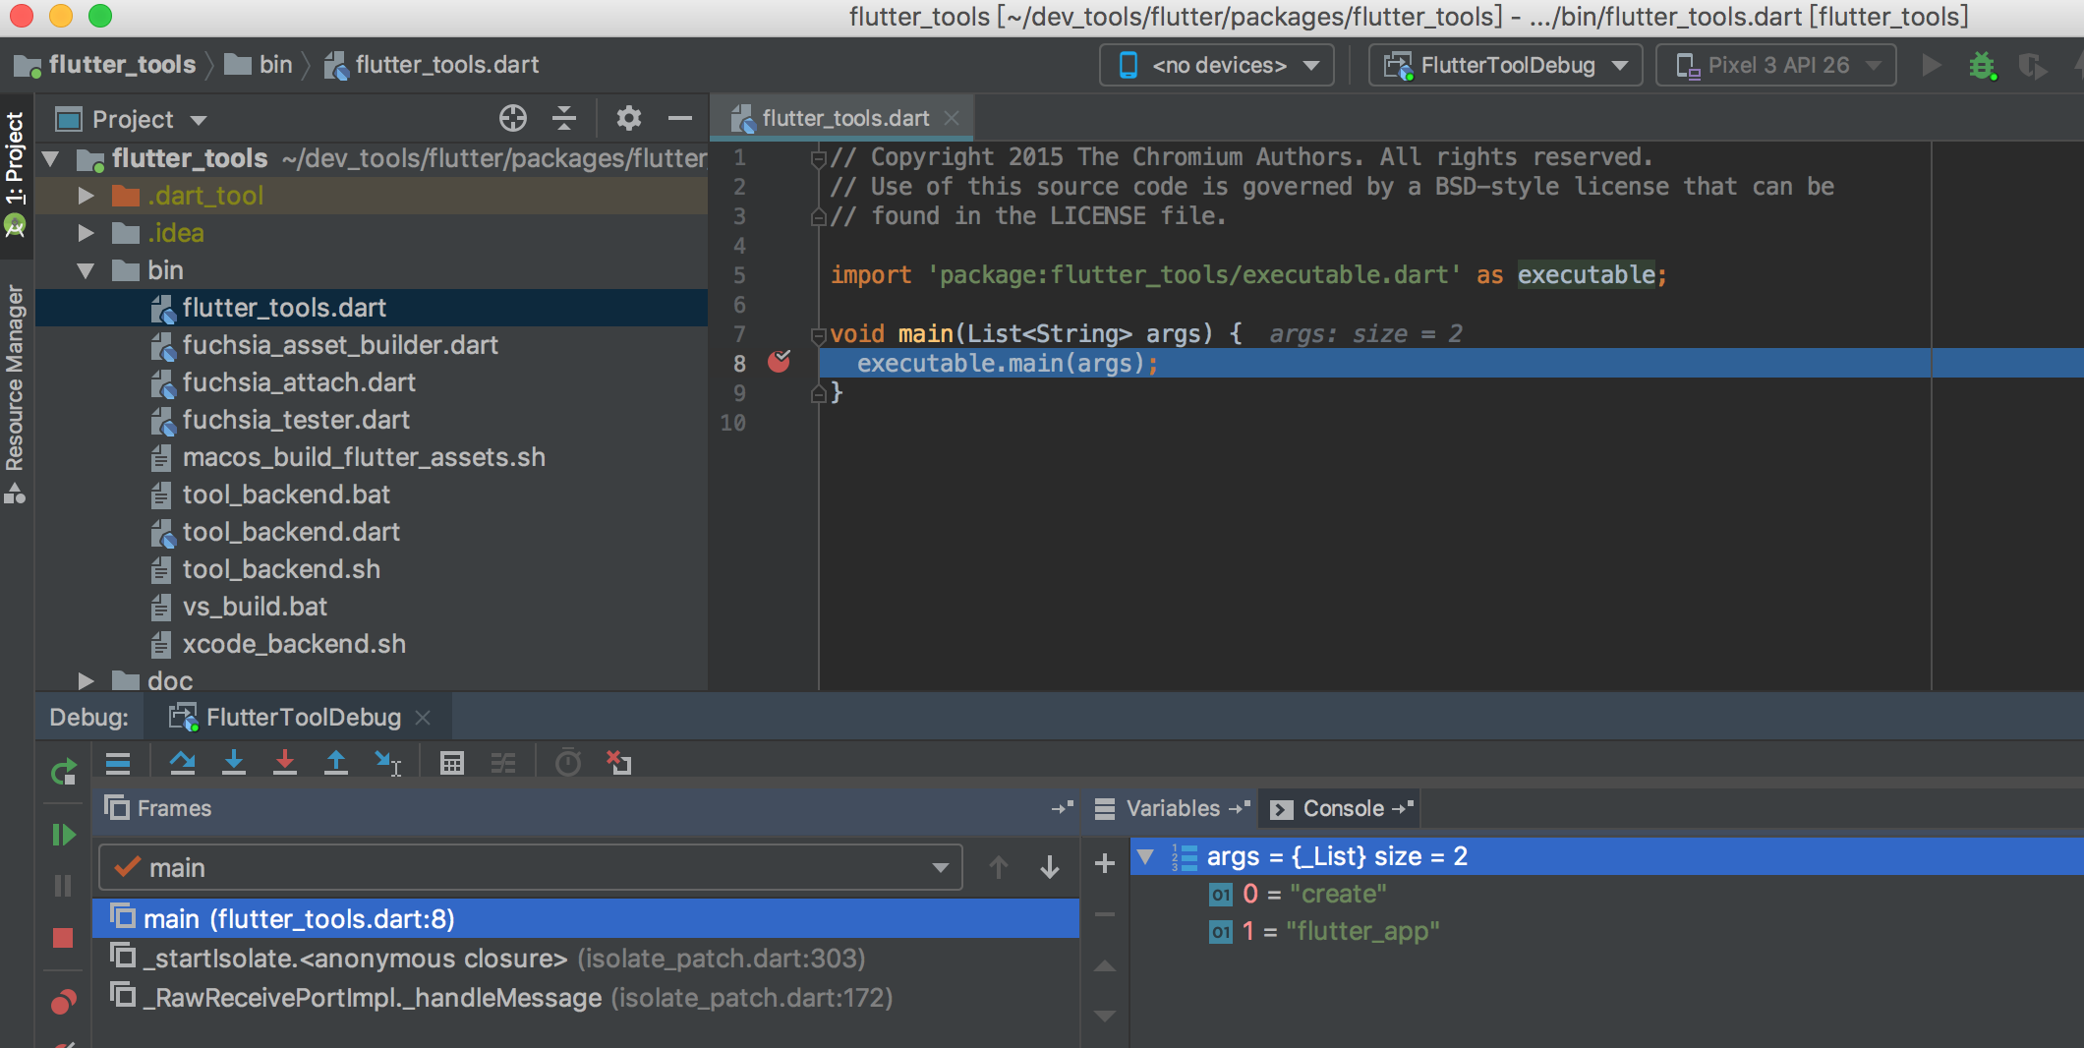Hide the Project panel with minus icon
Image resolution: width=2084 pixels, height=1048 pixels.
tap(680, 119)
